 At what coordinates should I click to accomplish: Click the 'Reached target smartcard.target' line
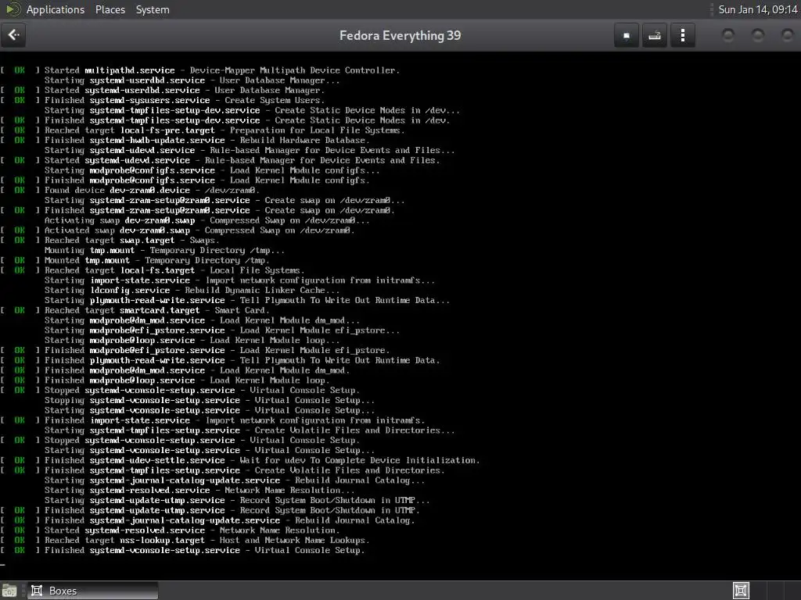(135, 310)
